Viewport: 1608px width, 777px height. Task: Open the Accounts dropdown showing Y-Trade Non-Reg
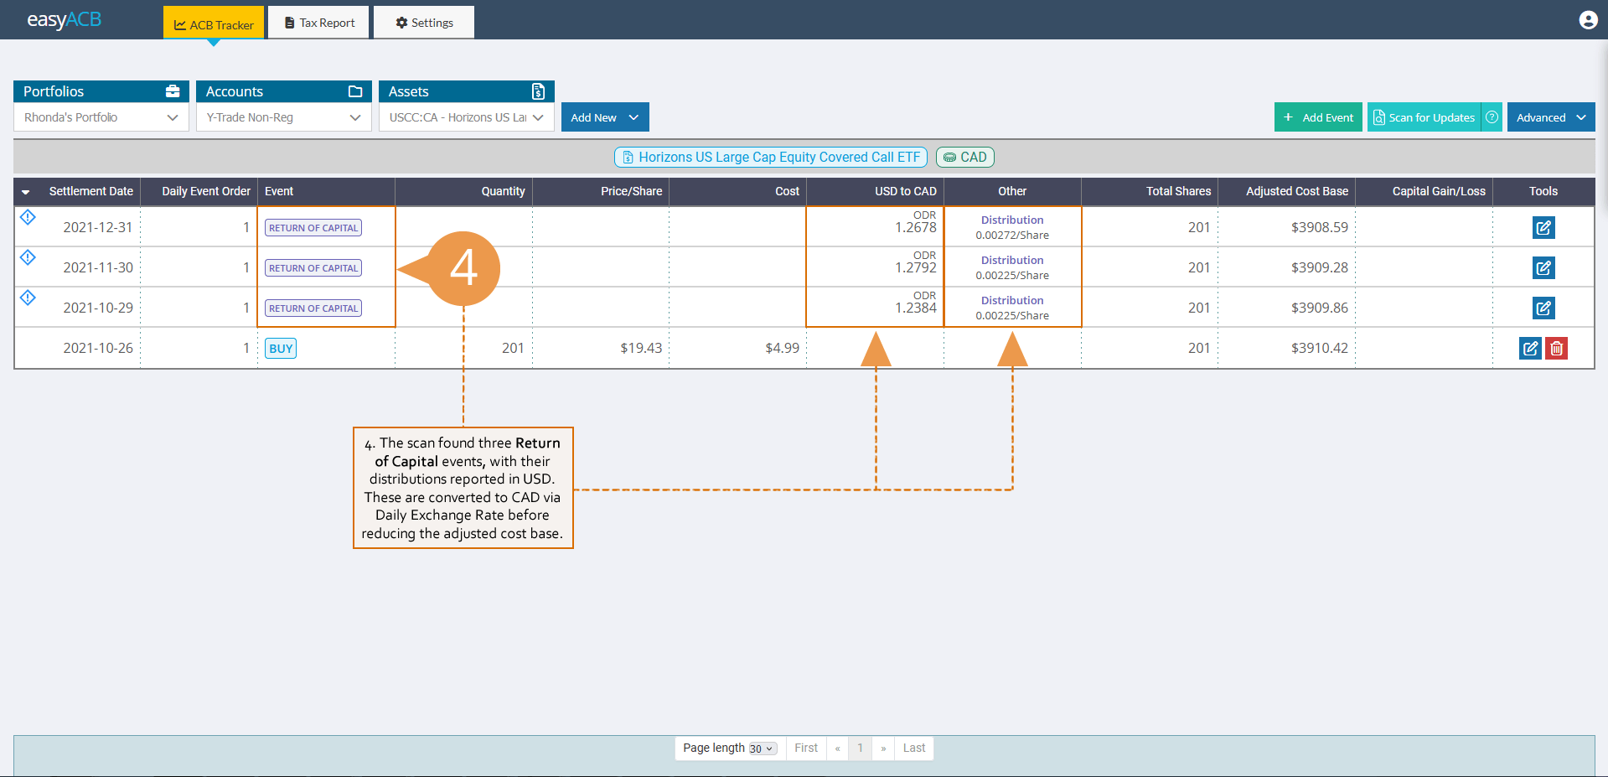pyautogui.click(x=283, y=117)
